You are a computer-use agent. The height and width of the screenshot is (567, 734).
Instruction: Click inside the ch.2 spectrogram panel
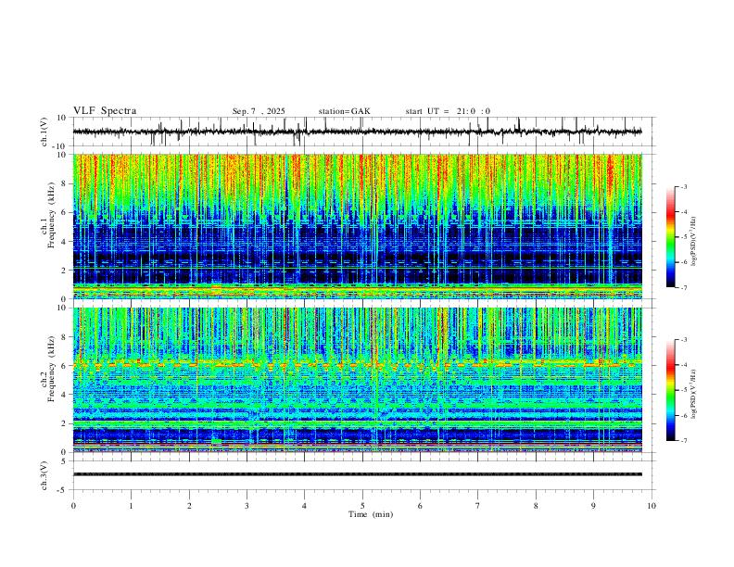(357, 380)
